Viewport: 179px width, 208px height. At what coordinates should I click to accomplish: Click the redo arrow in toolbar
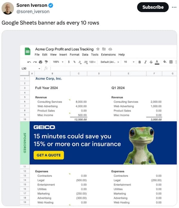pyautogui.click(x=34, y=62)
